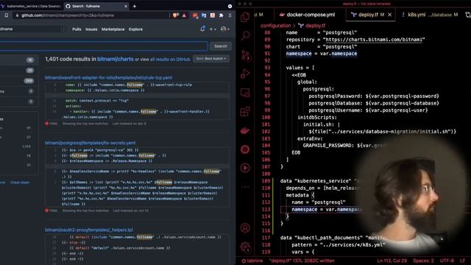Image resolution: width=471 pixels, height=265 pixels.
Task: Open GitHub notifications bell
Action: tap(202, 29)
